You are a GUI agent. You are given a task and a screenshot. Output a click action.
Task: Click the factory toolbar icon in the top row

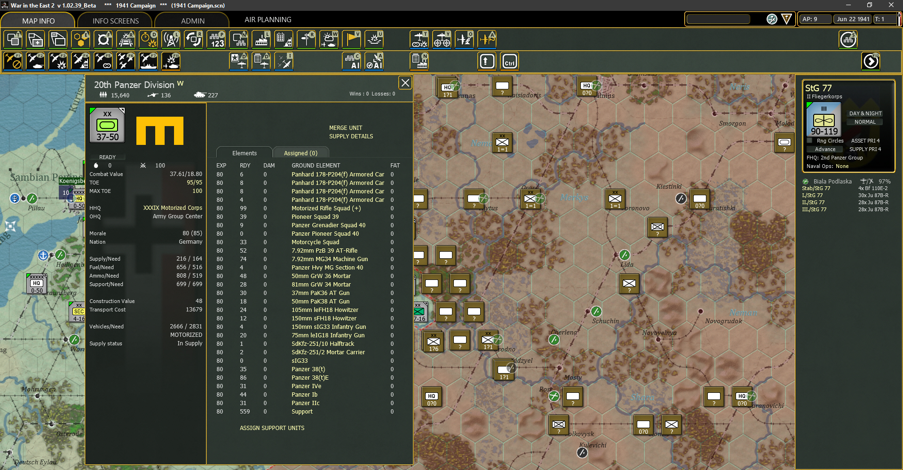coord(261,40)
